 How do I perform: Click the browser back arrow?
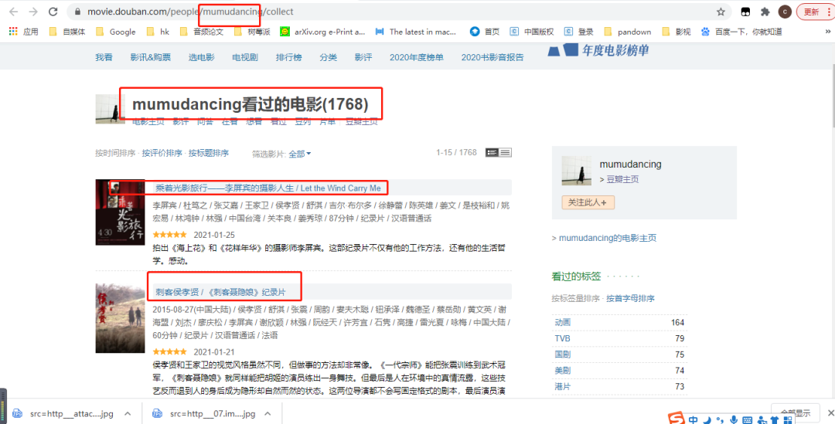tap(14, 11)
